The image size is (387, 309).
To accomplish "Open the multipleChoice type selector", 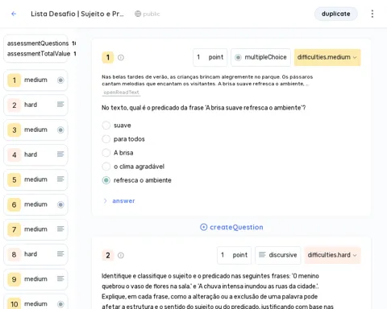I will (260, 57).
